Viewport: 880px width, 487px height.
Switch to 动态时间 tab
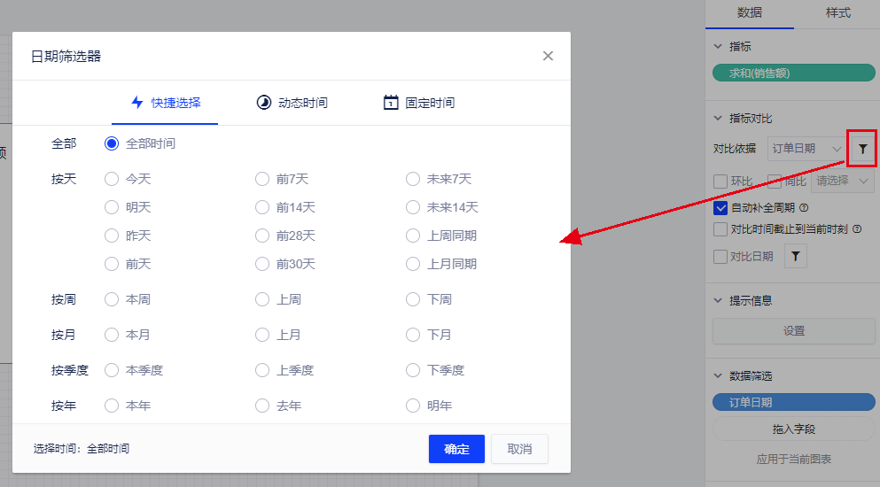point(292,103)
